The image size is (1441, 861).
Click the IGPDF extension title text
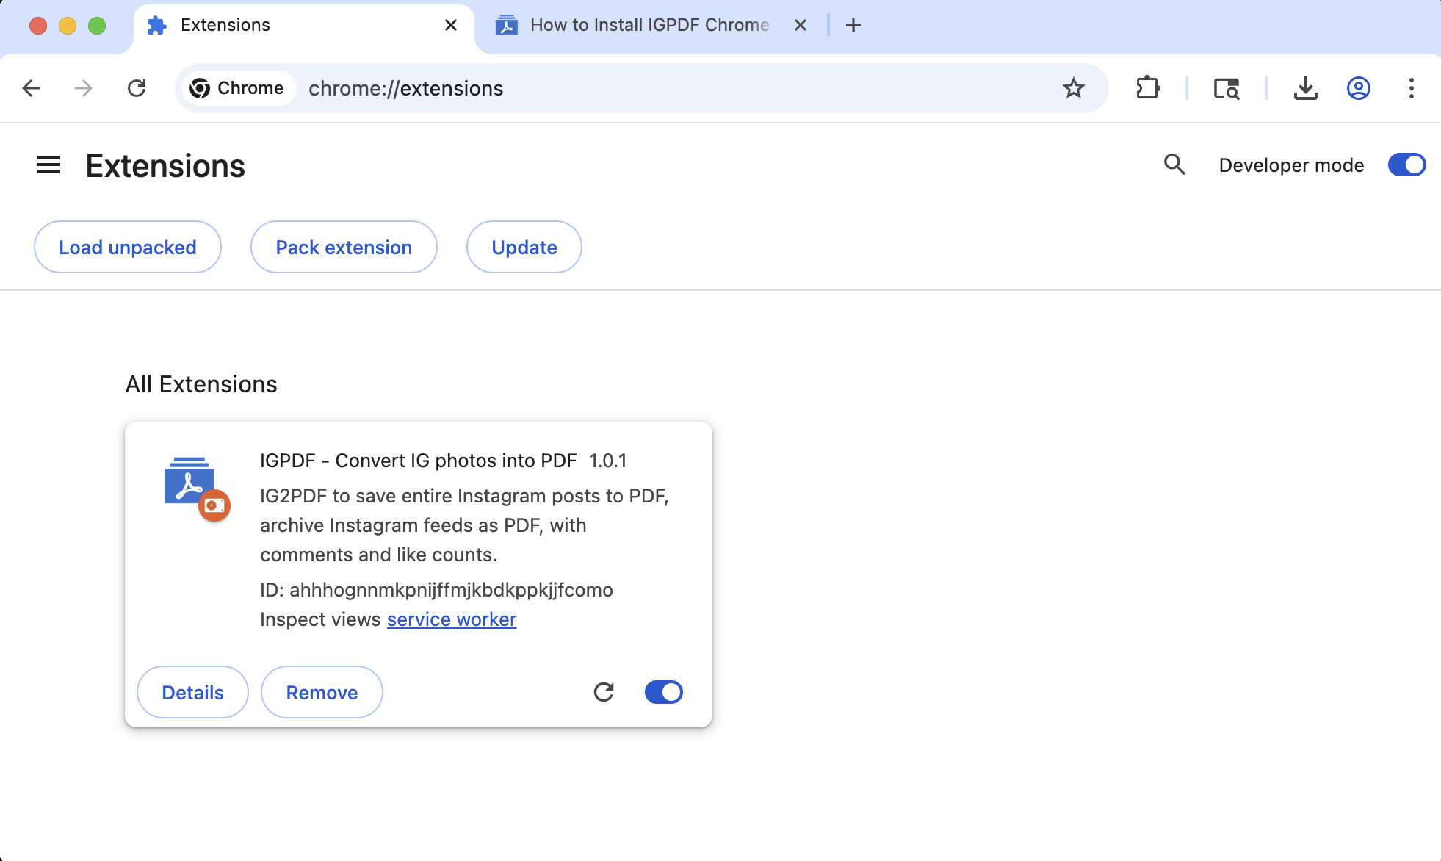click(x=419, y=461)
